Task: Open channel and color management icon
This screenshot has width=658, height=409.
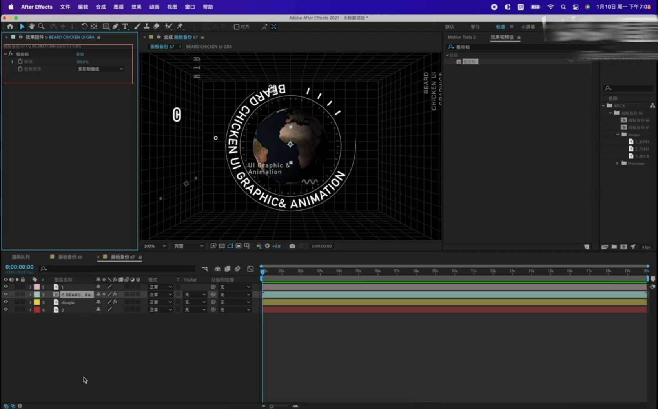Action: [x=259, y=246]
